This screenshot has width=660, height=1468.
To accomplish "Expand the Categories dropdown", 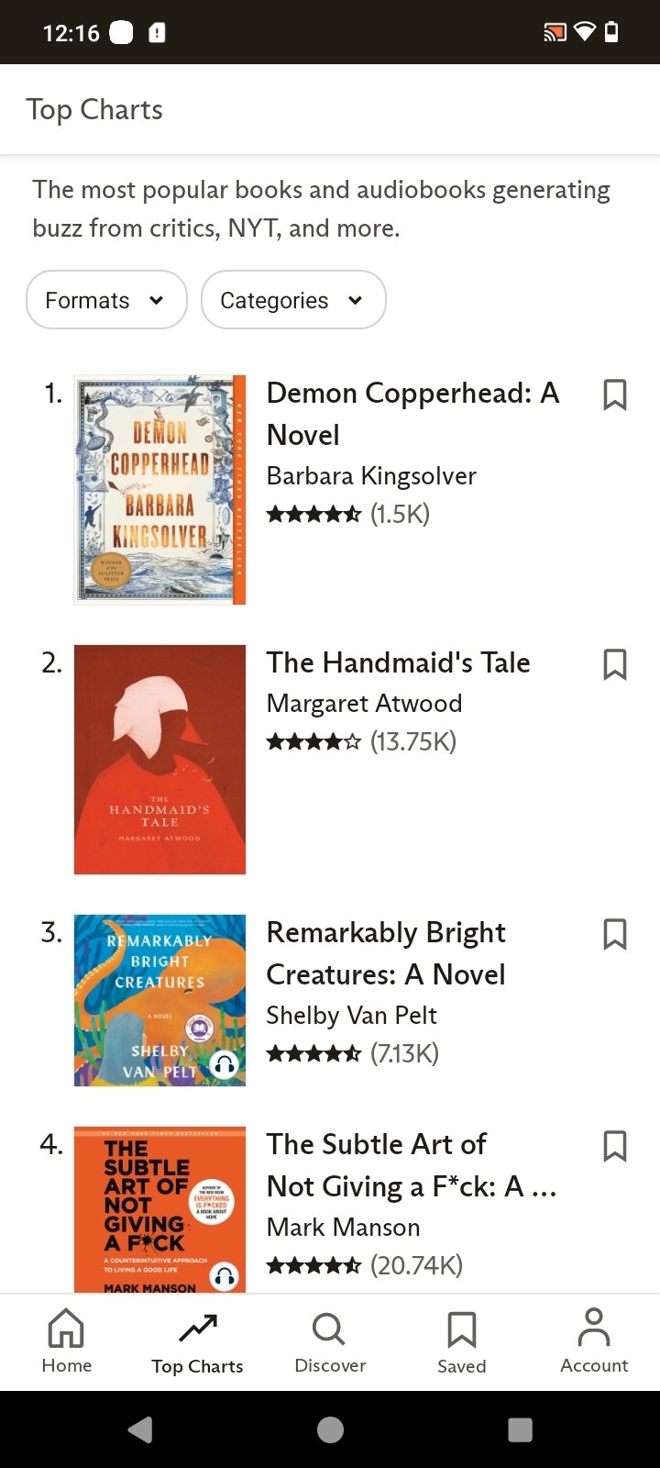I will 293,300.
